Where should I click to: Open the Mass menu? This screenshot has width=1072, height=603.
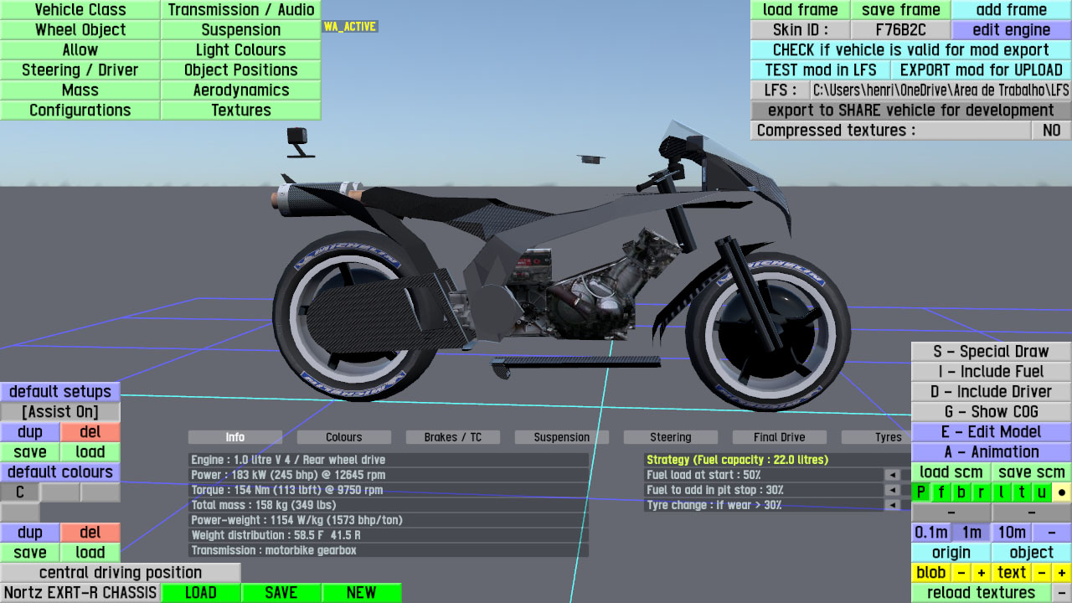click(x=80, y=90)
